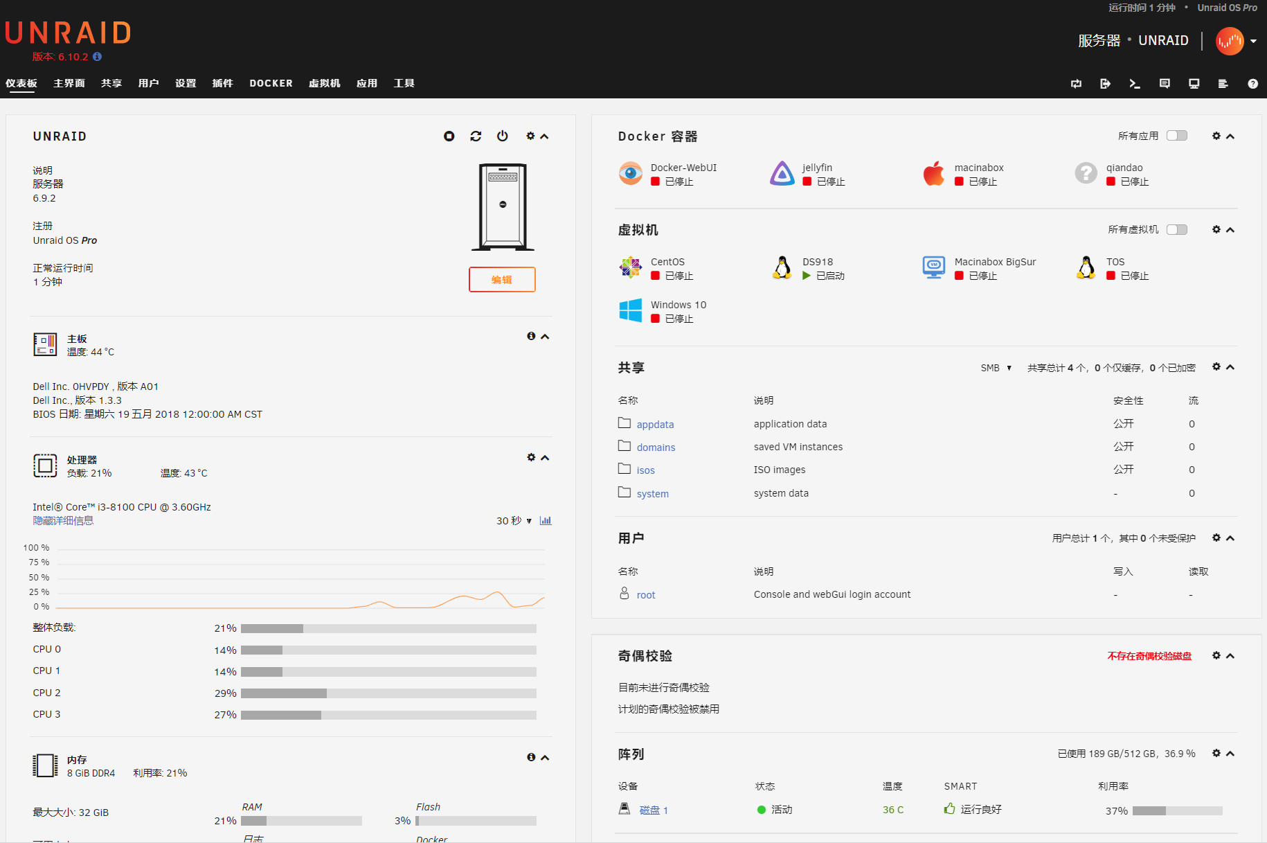Collapse the UNRAID server panel
The height and width of the screenshot is (843, 1267).
(x=545, y=136)
